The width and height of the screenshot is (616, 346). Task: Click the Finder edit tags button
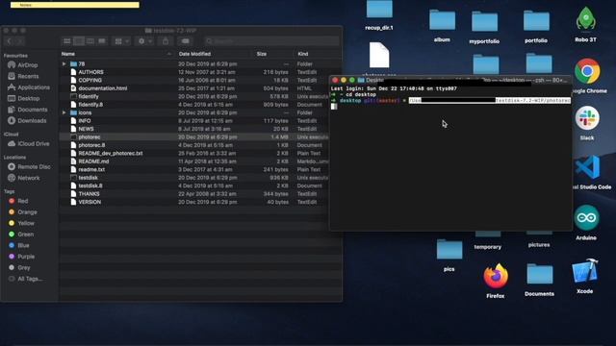(x=185, y=41)
